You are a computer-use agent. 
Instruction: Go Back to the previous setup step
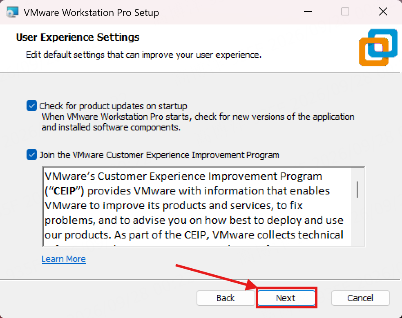tap(226, 298)
